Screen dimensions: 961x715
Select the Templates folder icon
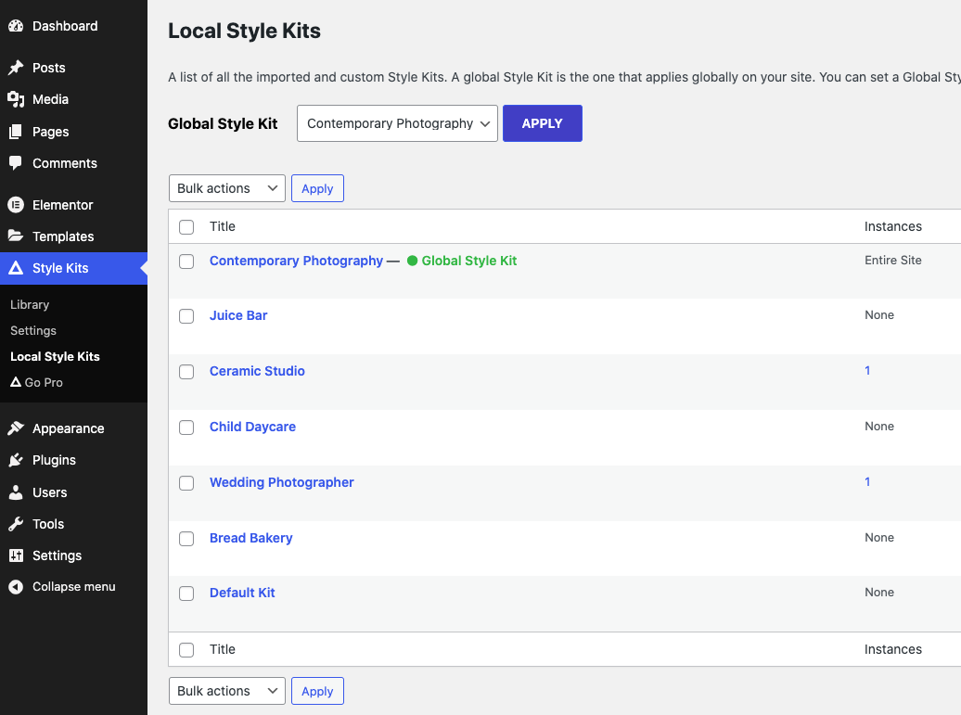click(x=16, y=236)
